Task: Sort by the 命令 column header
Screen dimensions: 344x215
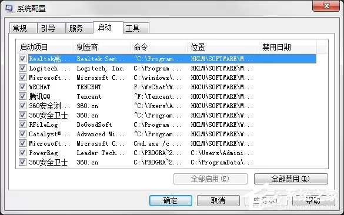Action: [x=159, y=47]
